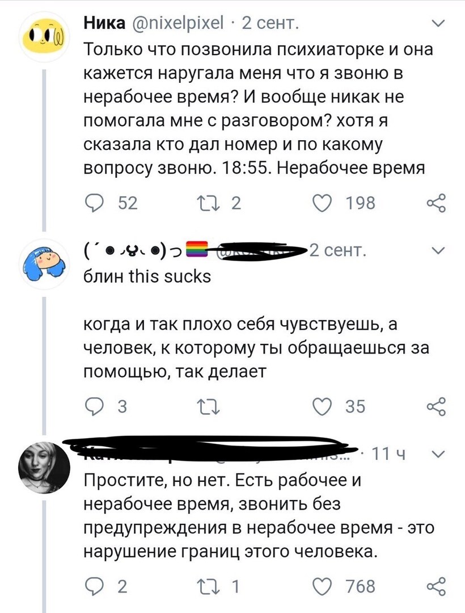Like the tweet with 768 likes
This screenshot has width=465, height=613.
pyautogui.click(x=328, y=586)
